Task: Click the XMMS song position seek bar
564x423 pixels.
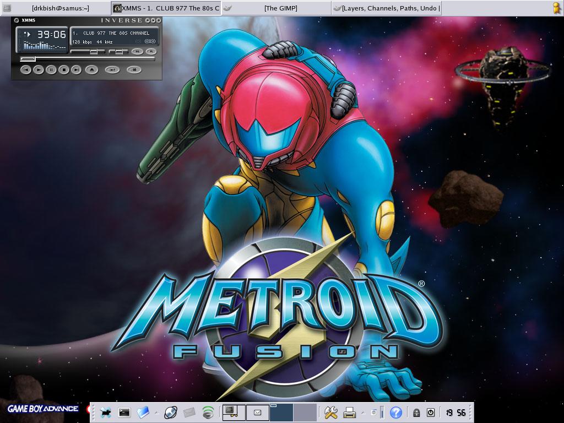Action: click(88, 58)
